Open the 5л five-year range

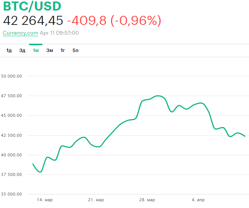coord(76,50)
